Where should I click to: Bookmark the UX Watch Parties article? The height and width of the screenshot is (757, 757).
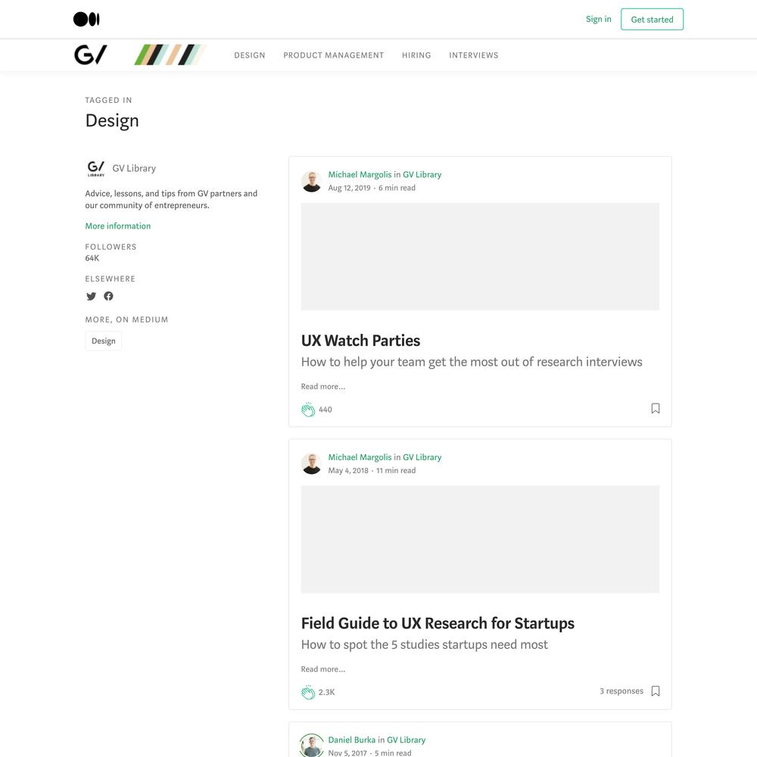655,409
